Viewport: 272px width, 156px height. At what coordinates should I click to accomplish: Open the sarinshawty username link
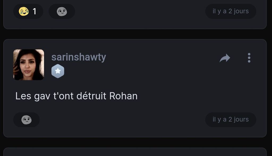coord(79,57)
